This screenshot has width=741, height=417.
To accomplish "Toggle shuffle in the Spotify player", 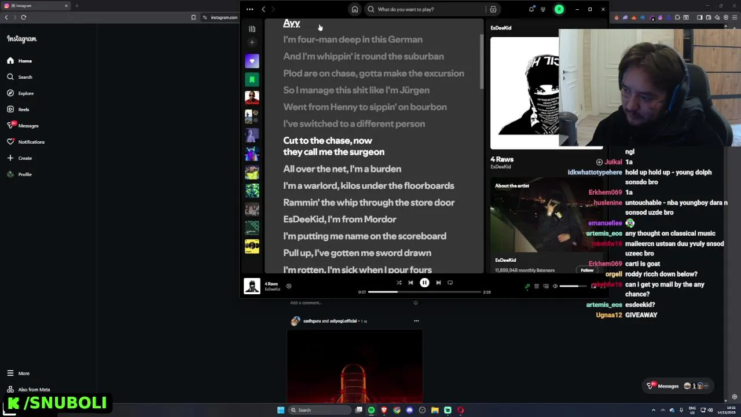I will tap(399, 283).
